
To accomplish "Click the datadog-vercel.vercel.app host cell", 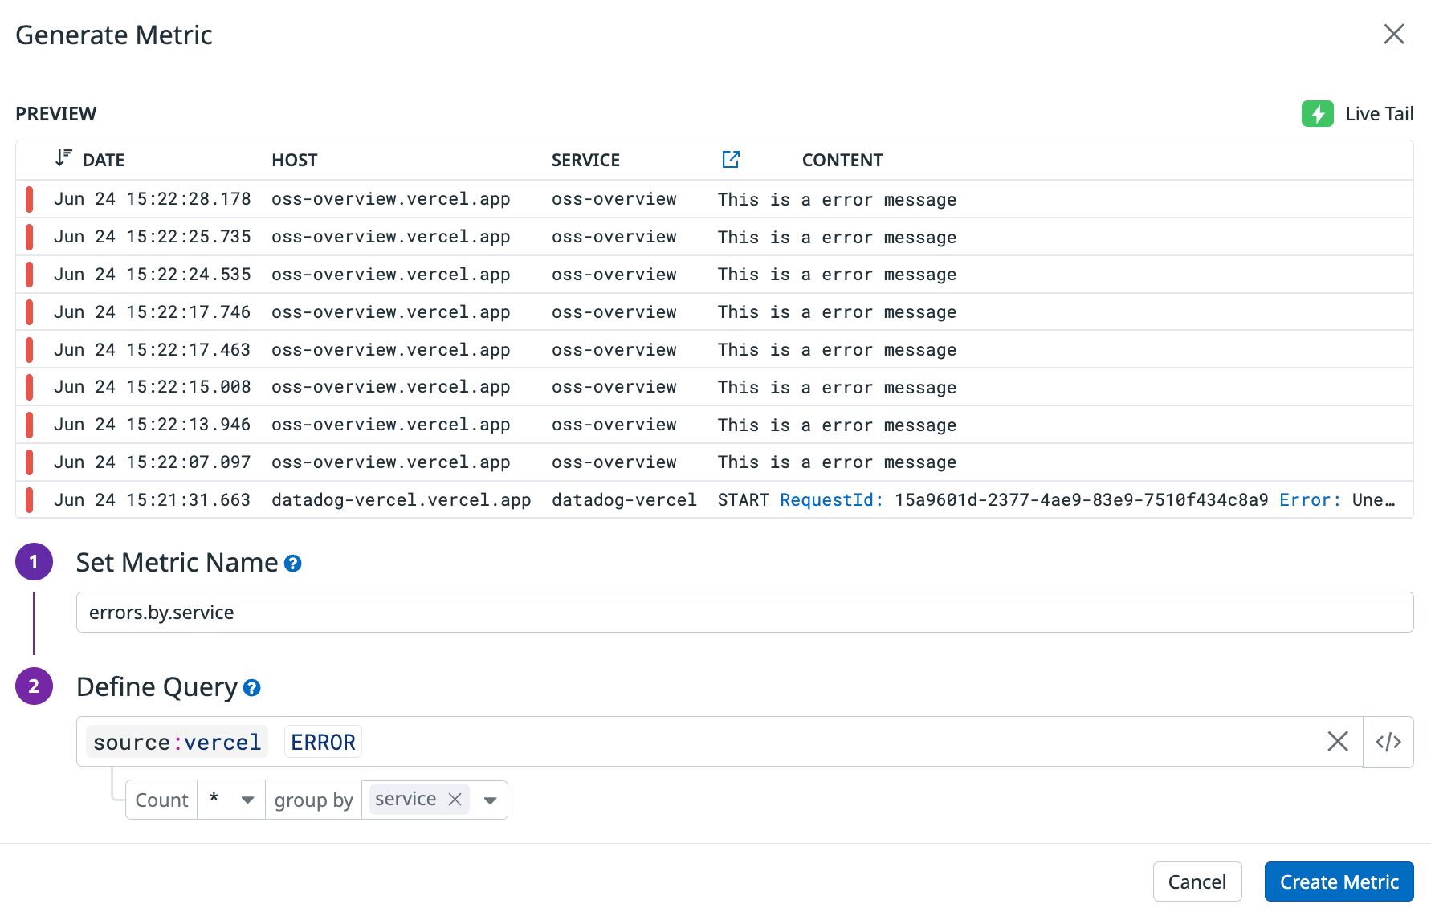I will click(x=401, y=500).
